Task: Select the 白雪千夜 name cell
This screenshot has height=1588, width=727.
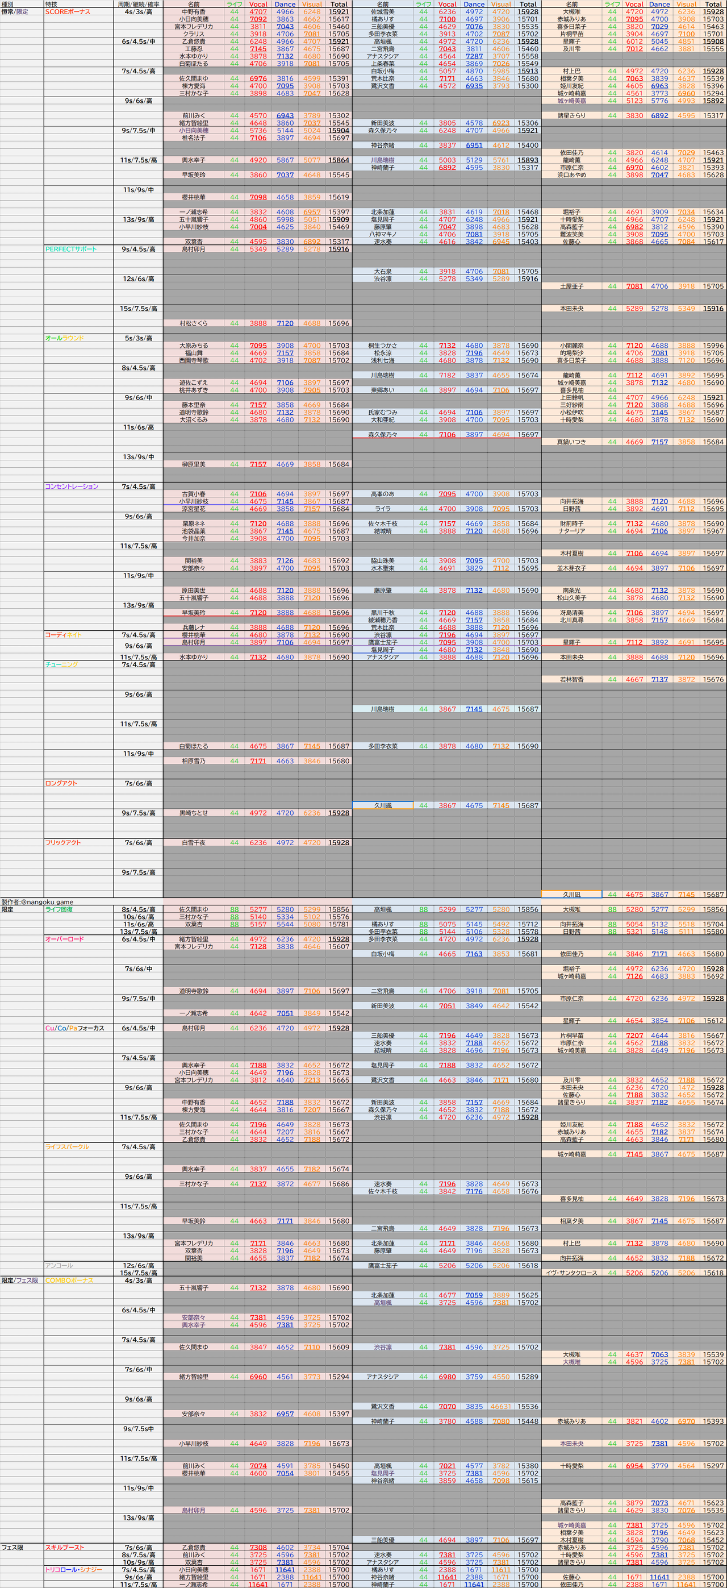Action: click(x=194, y=842)
